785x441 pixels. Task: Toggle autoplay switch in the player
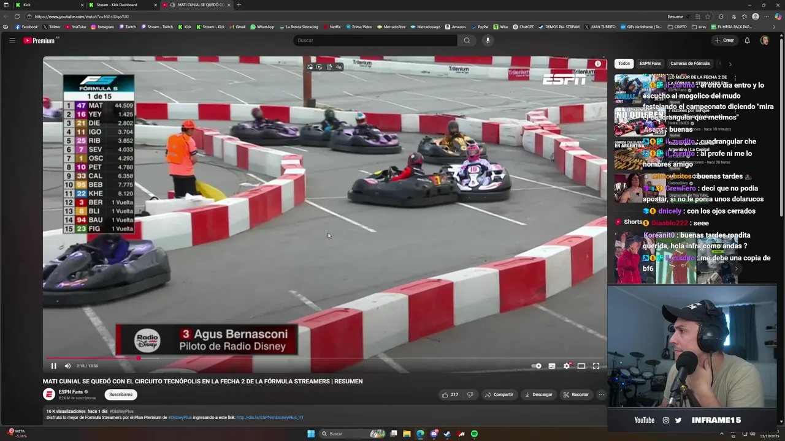coord(537,366)
